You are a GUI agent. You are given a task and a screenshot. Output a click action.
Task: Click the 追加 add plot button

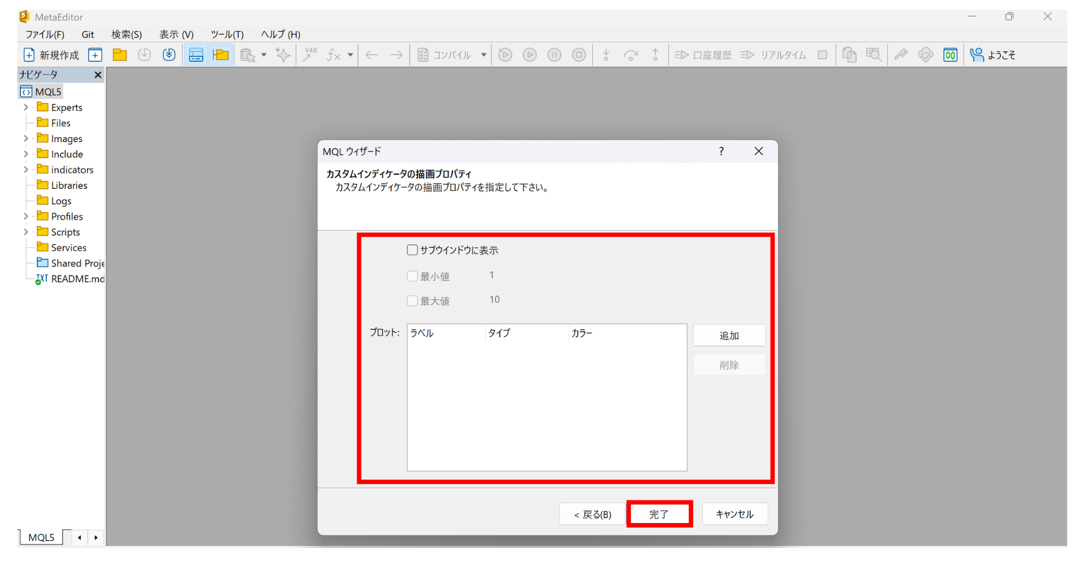click(729, 336)
